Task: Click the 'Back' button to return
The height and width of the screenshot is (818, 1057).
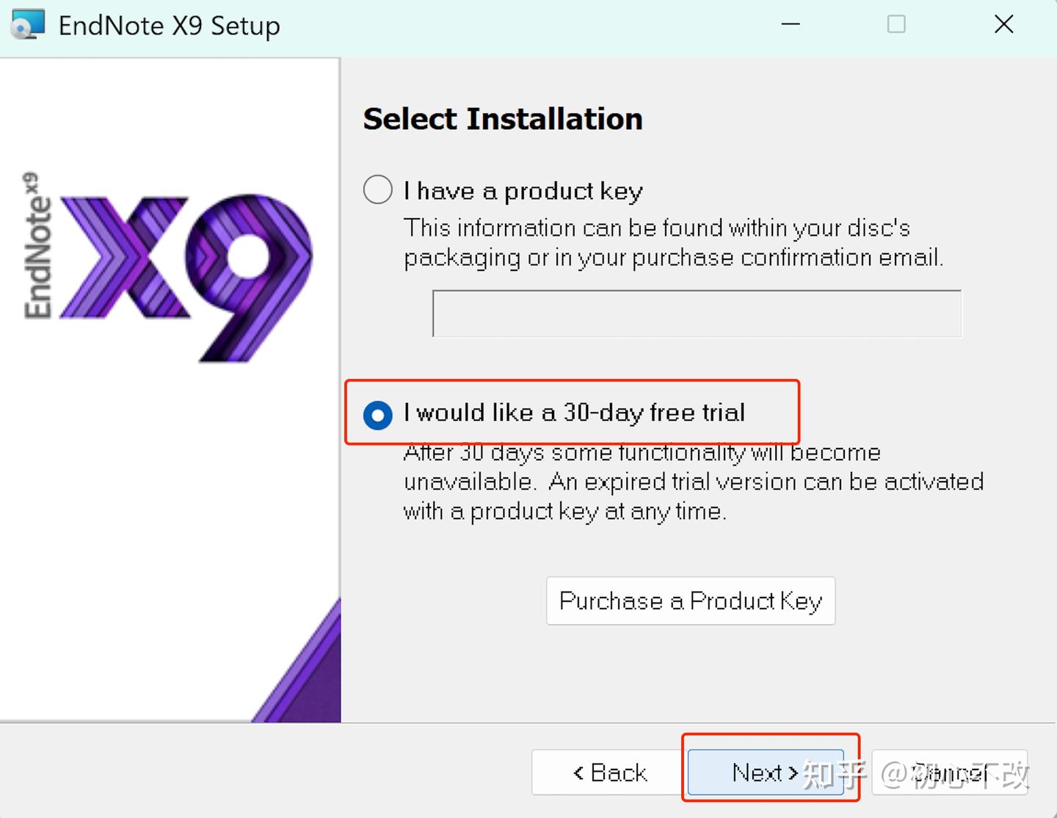Action: point(609,772)
